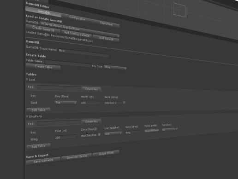Click the Save GameDB button
The image size is (238, 179).
pyautogui.click(x=43, y=161)
